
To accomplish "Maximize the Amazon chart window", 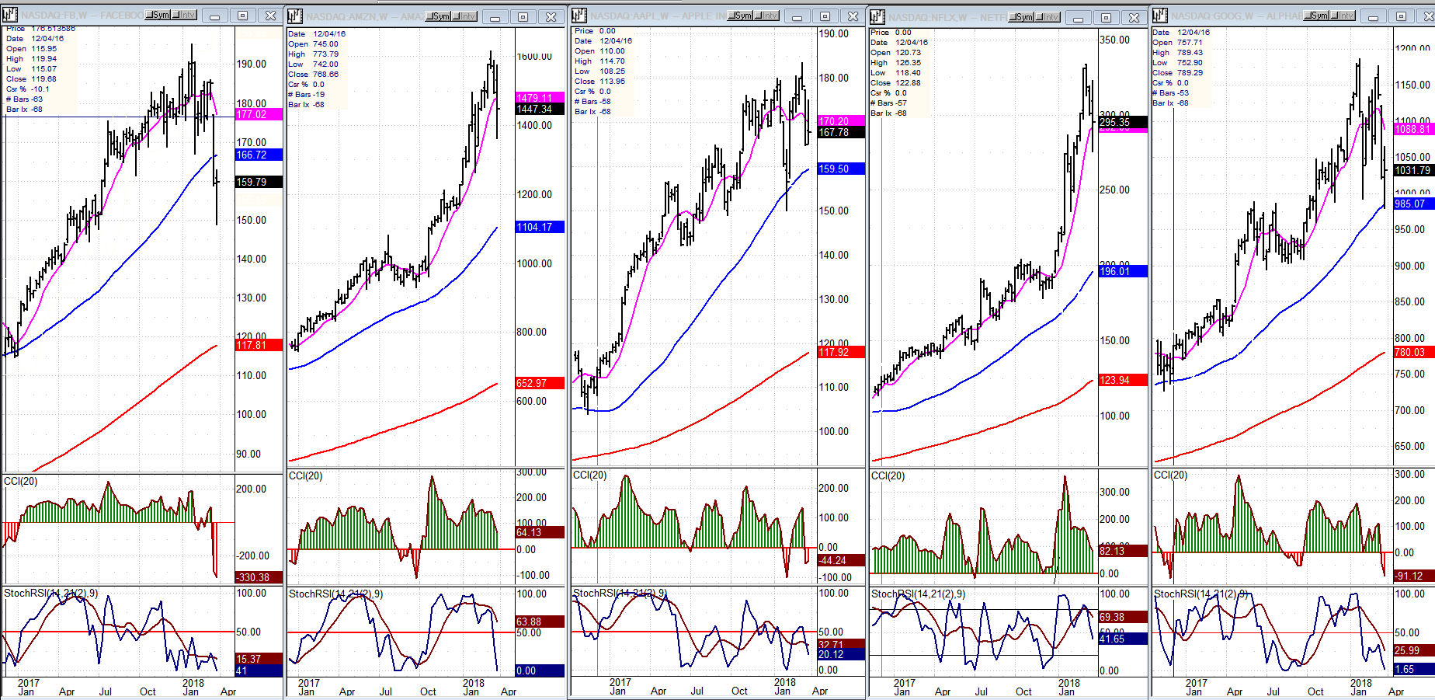I will pos(523,17).
